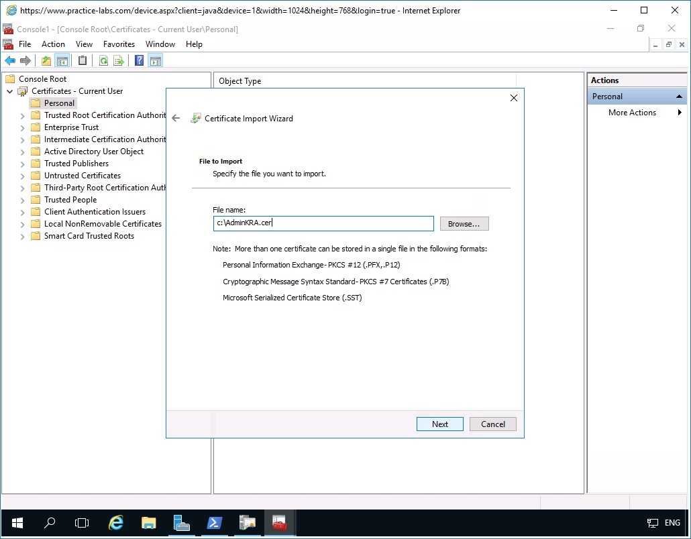Launch Internet Explorer from the taskbar

pyautogui.click(x=115, y=523)
